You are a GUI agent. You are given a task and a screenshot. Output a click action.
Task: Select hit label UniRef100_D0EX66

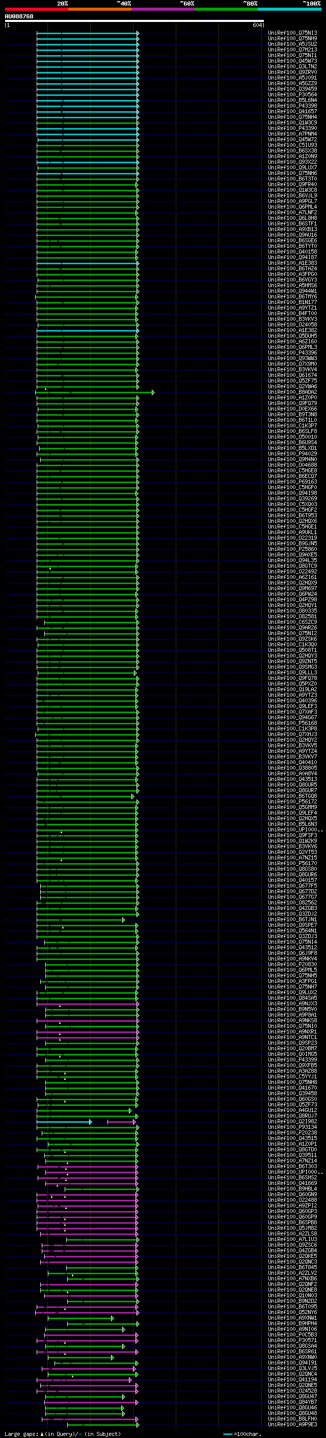(x=292, y=409)
